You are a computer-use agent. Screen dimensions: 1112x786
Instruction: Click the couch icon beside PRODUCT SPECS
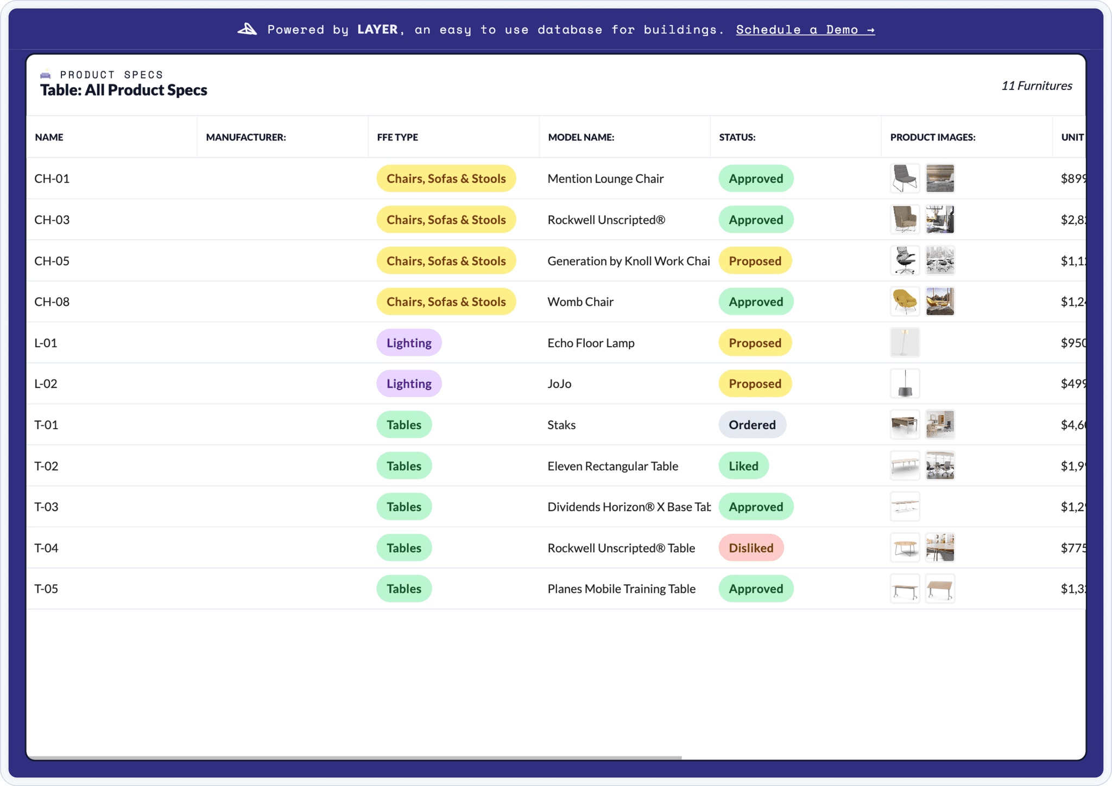coord(46,74)
